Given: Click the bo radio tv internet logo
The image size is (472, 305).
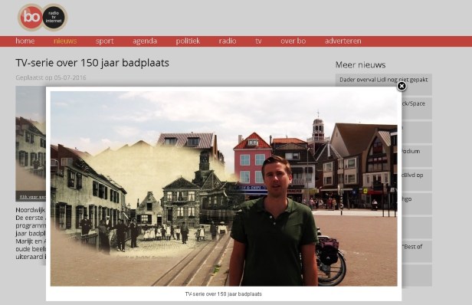Looking at the screenshot, I should [x=42, y=17].
